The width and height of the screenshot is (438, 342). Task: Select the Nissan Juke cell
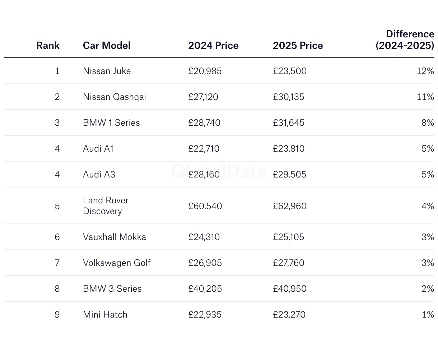[x=107, y=71]
